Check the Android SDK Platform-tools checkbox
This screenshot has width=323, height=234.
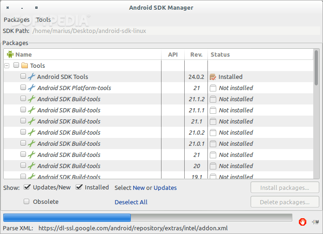(23, 87)
